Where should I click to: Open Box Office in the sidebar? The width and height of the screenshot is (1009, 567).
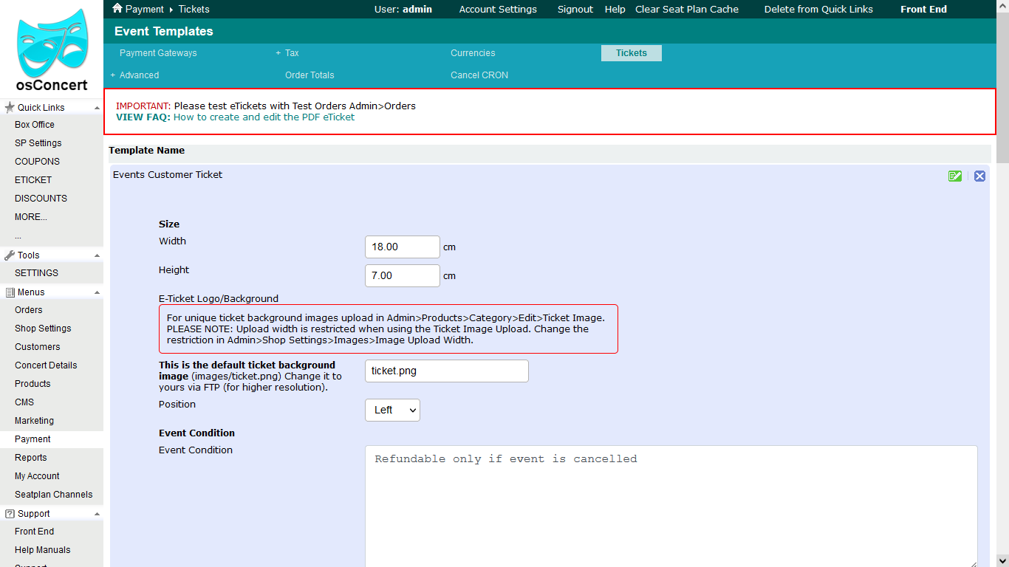[x=35, y=125]
